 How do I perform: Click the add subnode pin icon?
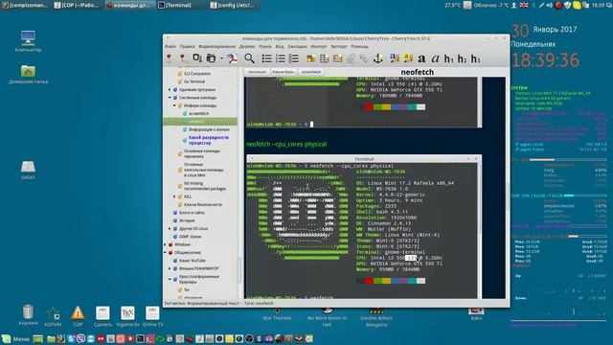click(183, 58)
